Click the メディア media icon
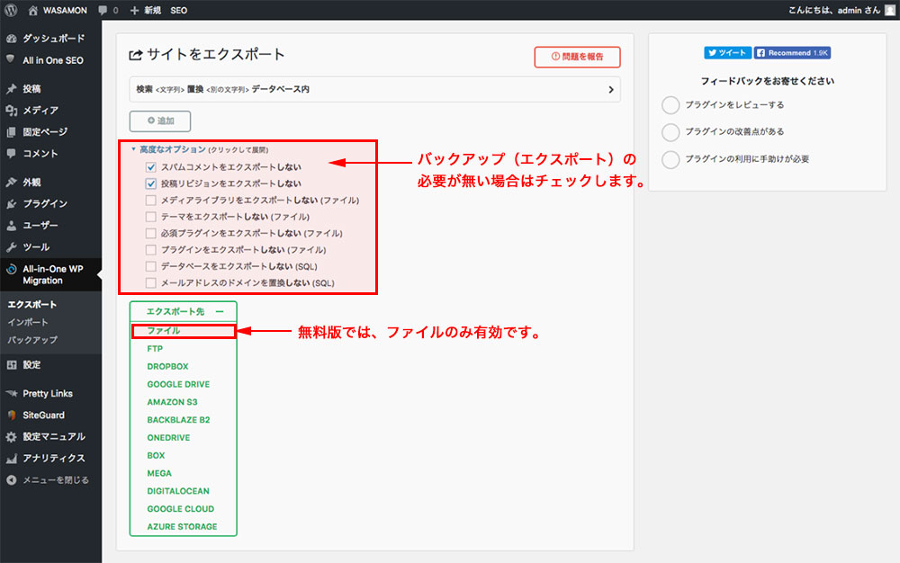This screenshot has height=563, width=900. point(12,110)
